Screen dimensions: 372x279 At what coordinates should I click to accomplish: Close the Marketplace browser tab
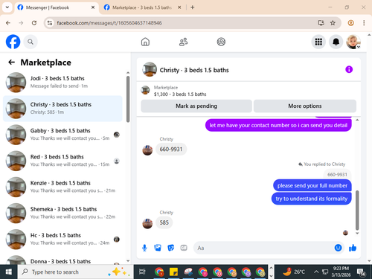(x=179, y=7)
